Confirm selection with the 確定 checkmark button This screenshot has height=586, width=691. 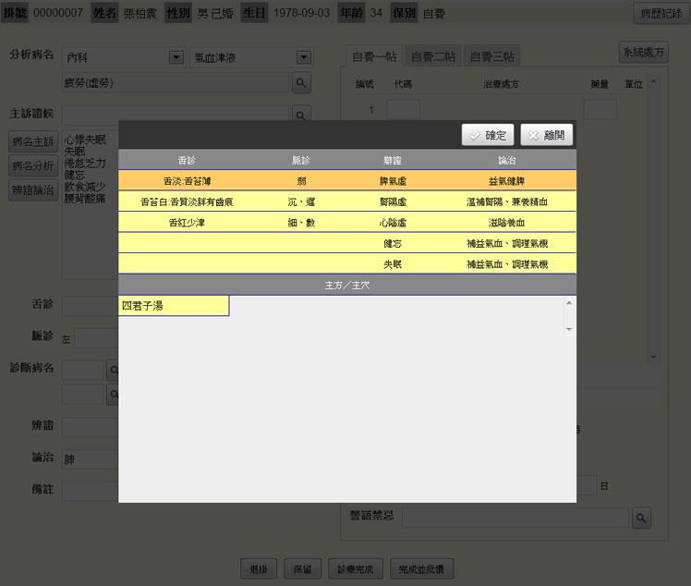pos(487,135)
